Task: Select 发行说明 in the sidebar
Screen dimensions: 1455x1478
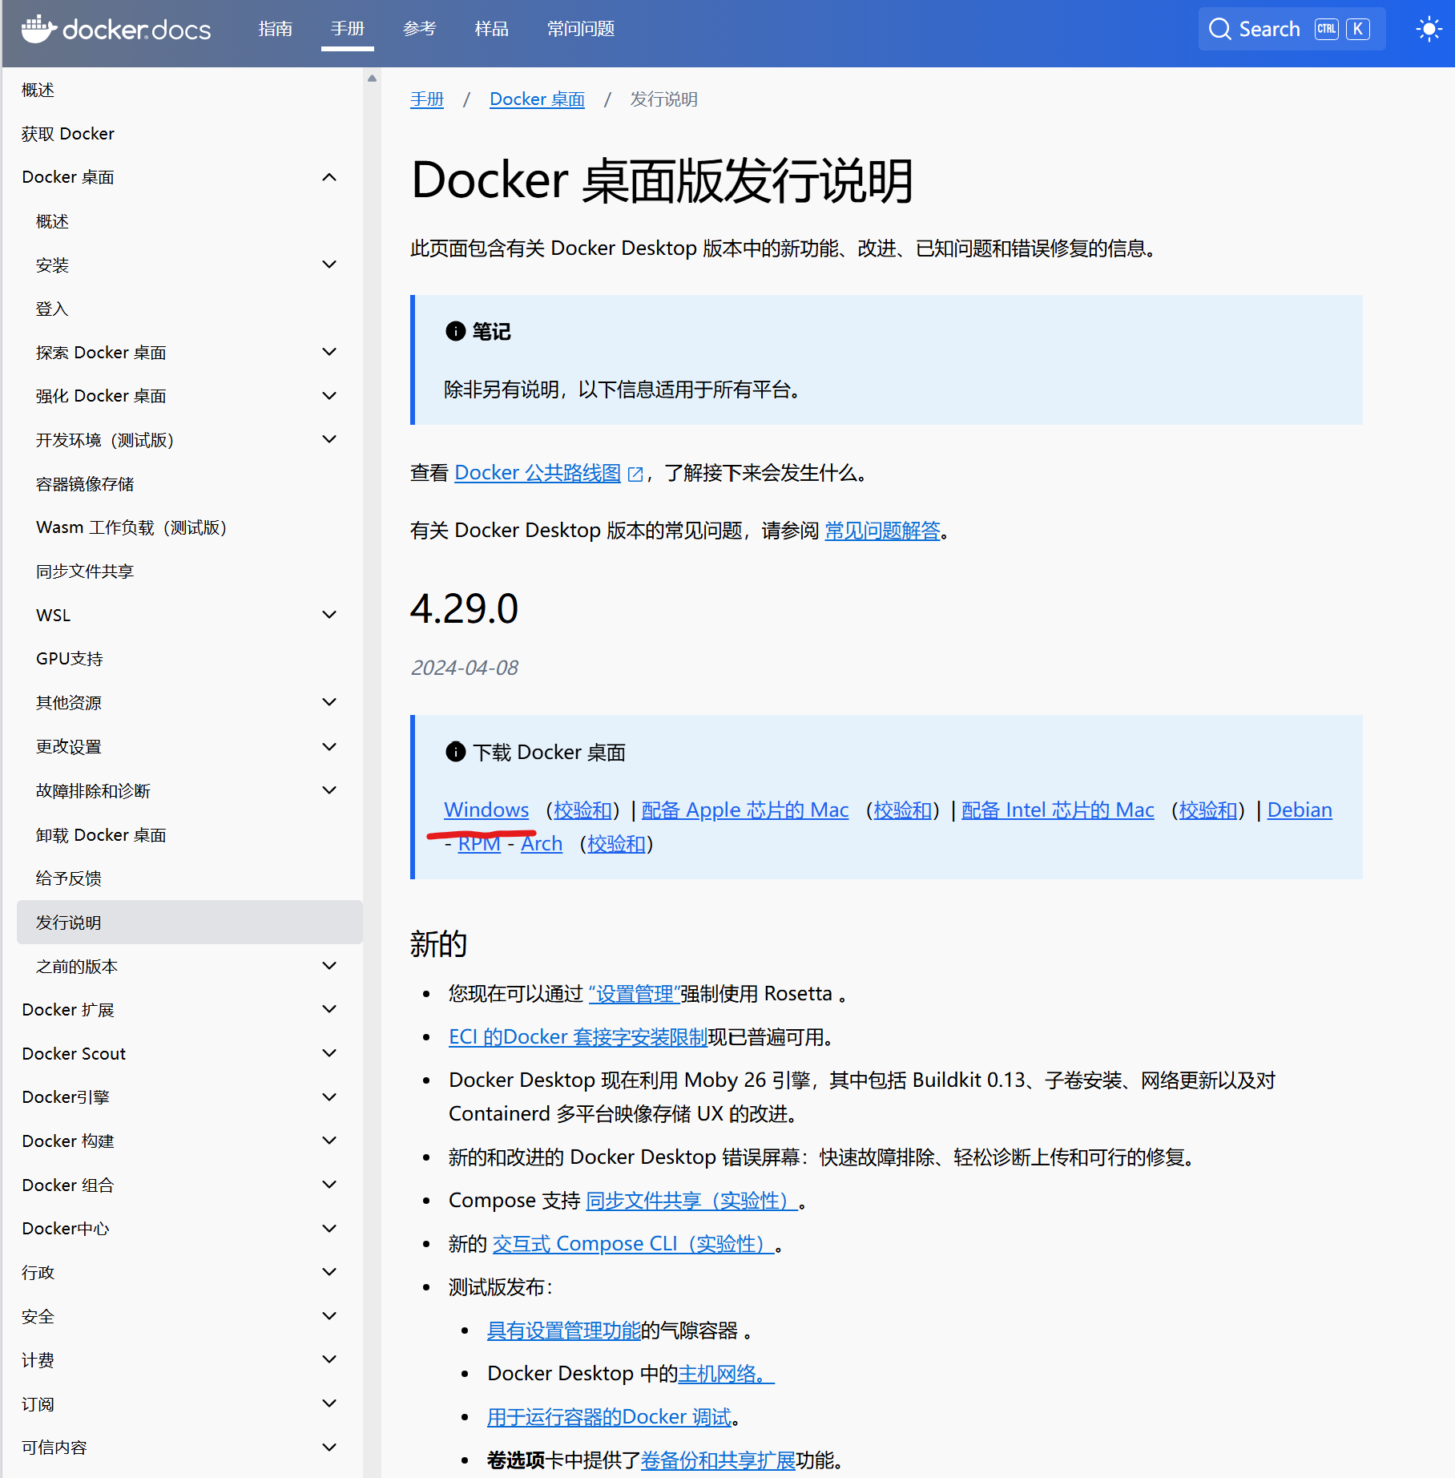Action: (189, 923)
